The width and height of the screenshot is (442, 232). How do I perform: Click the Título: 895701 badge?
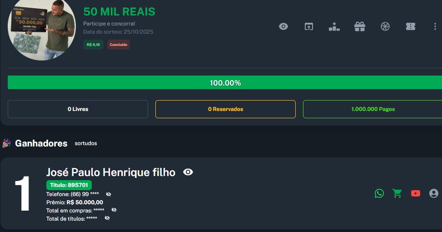pyautogui.click(x=69, y=185)
